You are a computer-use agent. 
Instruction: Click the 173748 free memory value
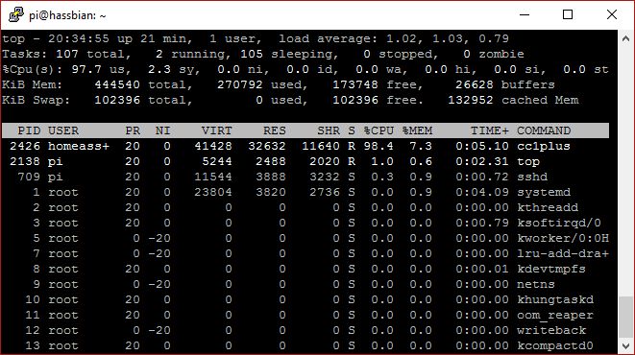tap(355, 84)
